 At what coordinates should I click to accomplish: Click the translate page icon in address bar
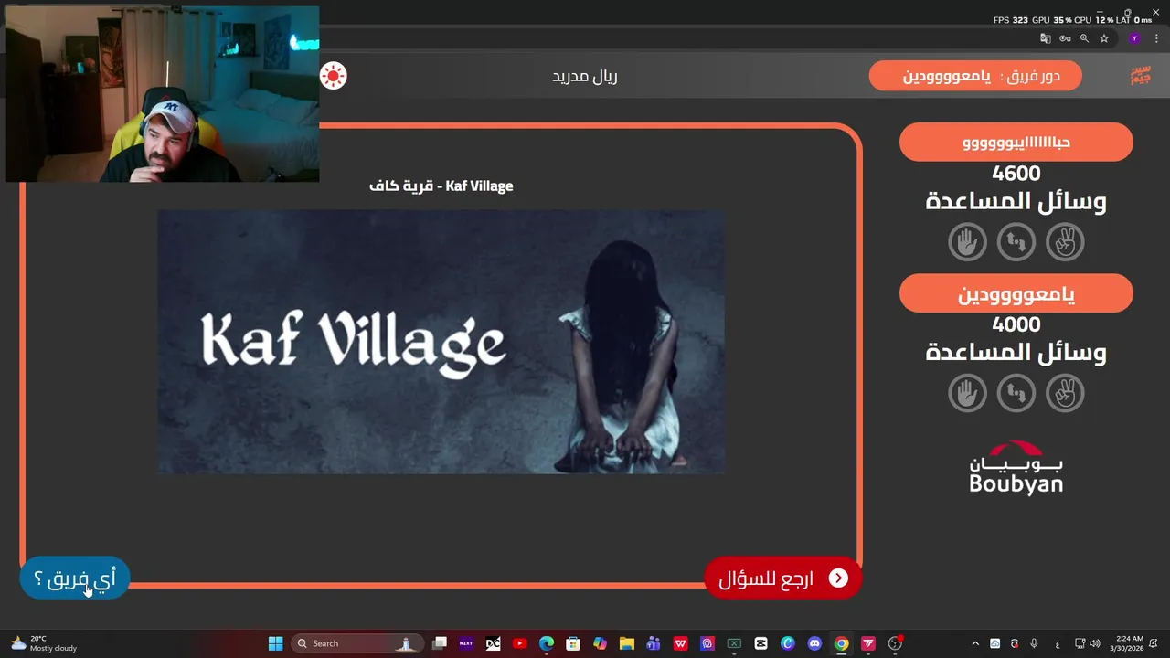pyautogui.click(x=1046, y=38)
